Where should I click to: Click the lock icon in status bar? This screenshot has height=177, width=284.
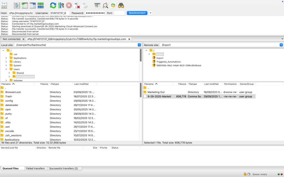(x=245, y=174)
